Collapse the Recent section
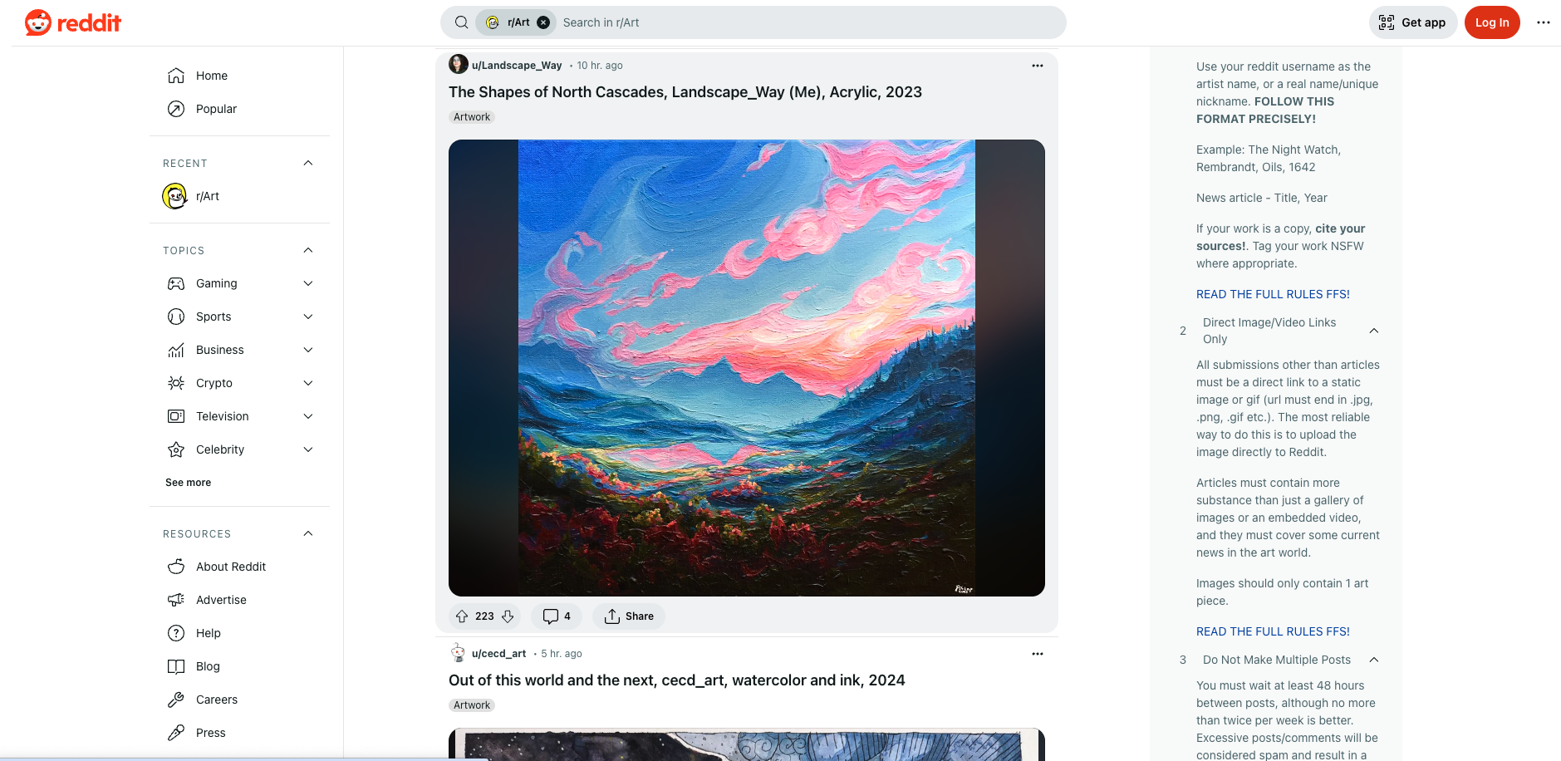Image resolution: width=1561 pixels, height=761 pixels. click(308, 163)
